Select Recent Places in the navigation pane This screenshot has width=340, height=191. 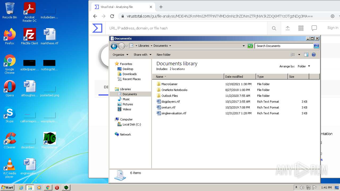pos(131,79)
